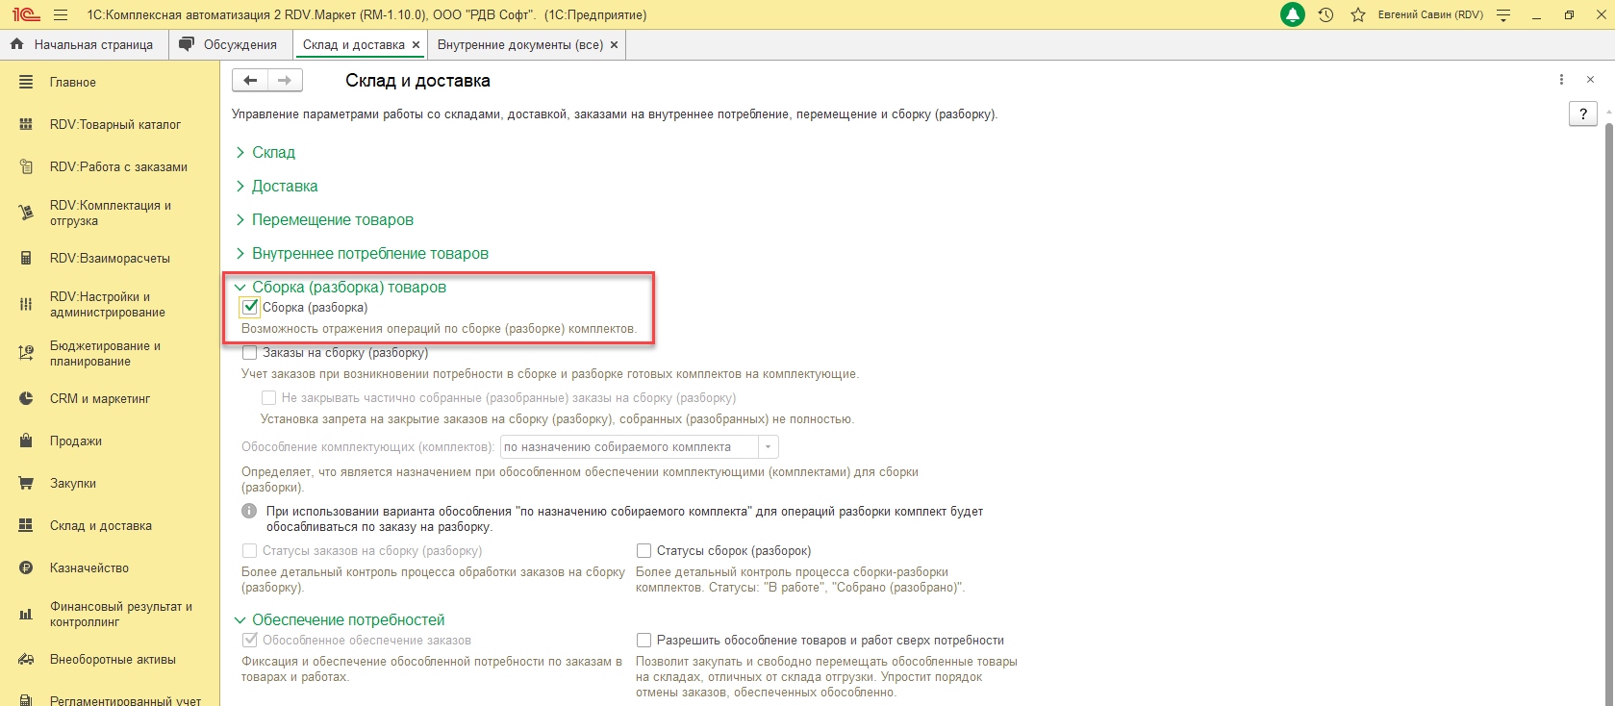Open help with the question mark button
This screenshot has width=1615, height=706.
[x=1583, y=114]
